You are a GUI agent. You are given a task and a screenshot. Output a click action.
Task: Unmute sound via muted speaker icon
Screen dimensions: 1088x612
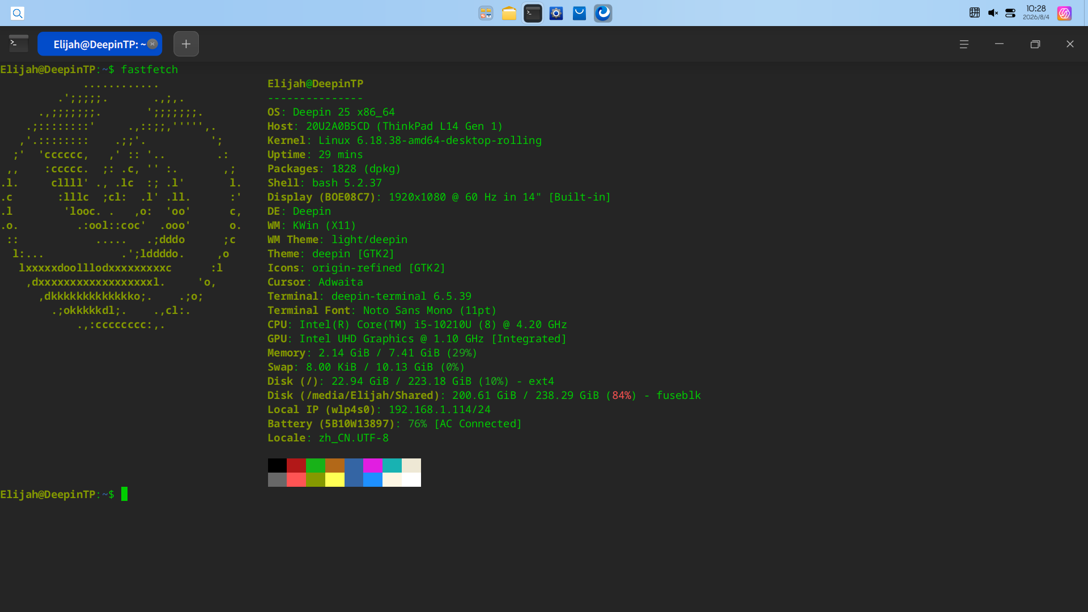pos(993,12)
